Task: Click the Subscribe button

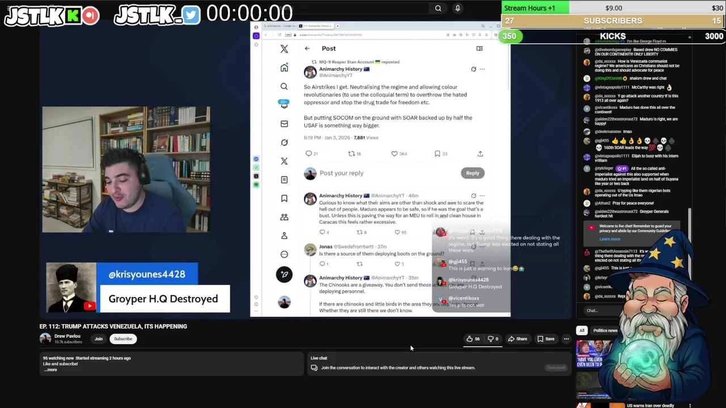Action: (x=123, y=339)
